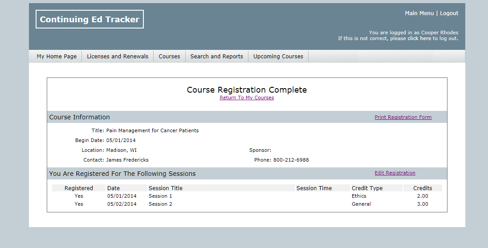The image size is (488, 248).
Task: Follow the Return To My Courses link
Action: (x=247, y=98)
